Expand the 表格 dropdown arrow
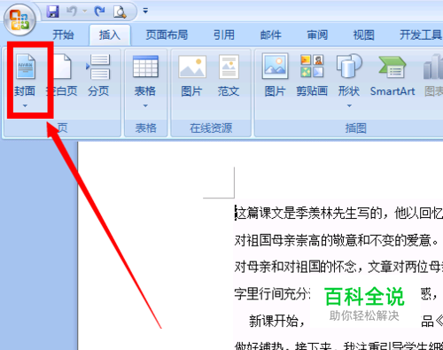This screenshot has height=350, width=443. click(145, 105)
